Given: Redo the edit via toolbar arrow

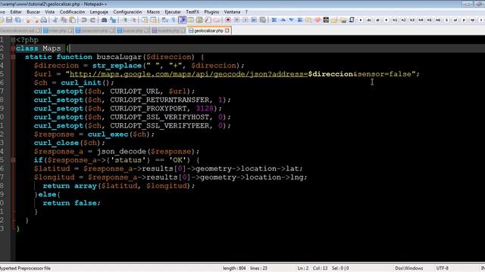Looking at the screenshot, I should 92,20.
